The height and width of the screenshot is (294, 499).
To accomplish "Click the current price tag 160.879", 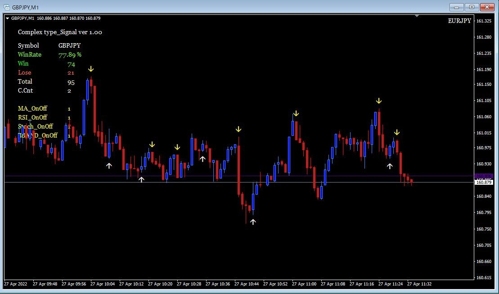I will pos(484,183).
